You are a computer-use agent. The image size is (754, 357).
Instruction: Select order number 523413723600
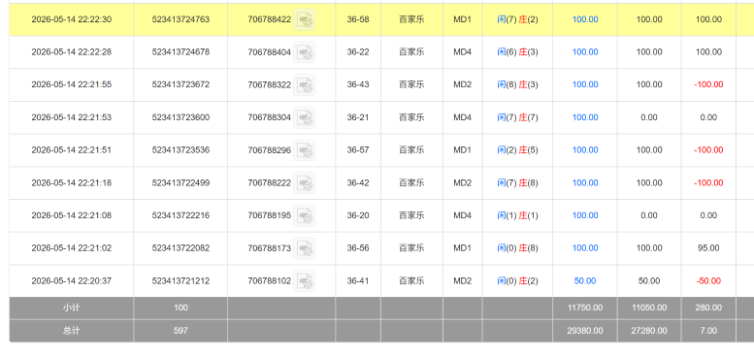point(180,117)
